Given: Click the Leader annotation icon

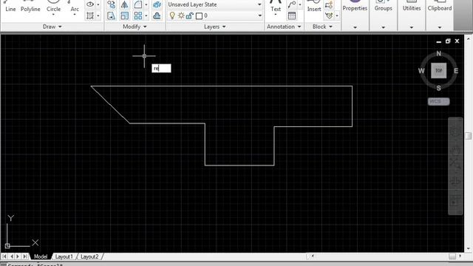Looking at the screenshot, I should pos(291,4).
